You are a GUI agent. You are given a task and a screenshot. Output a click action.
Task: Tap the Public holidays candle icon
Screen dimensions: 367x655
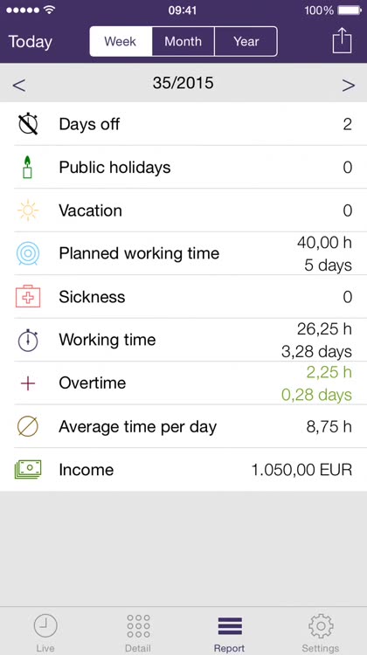tap(28, 167)
